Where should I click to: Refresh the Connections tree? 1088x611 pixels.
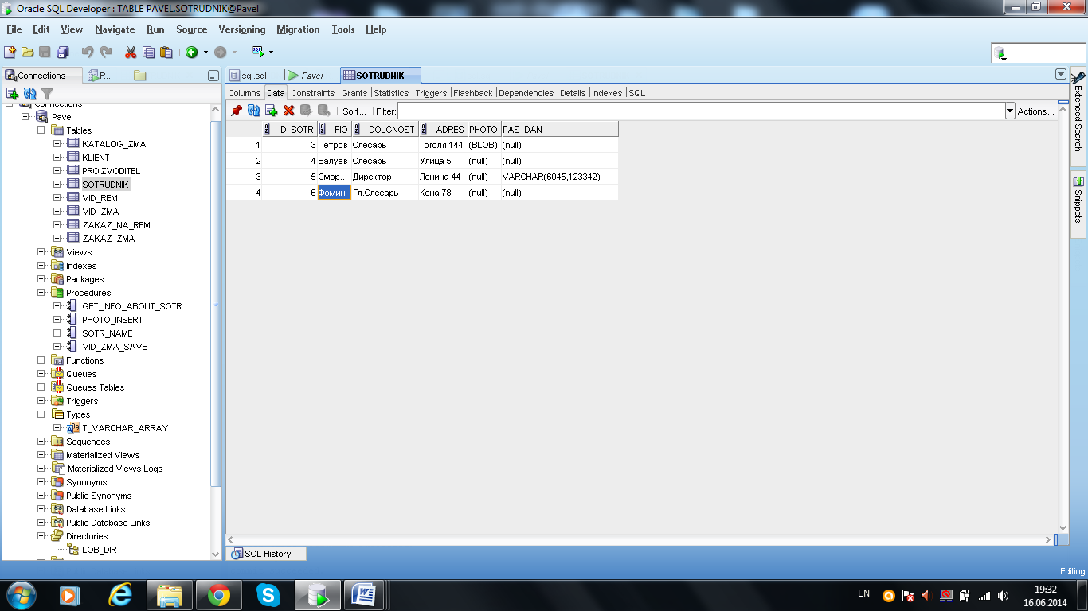(29, 93)
